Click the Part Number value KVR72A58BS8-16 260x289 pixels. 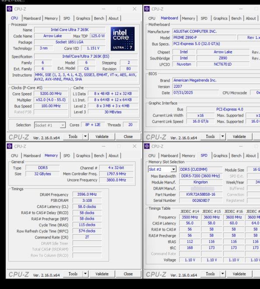201,194
